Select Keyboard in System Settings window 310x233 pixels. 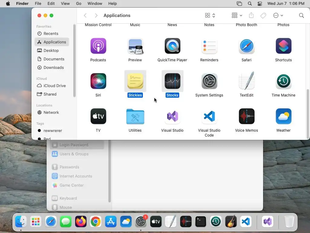(x=77, y=198)
